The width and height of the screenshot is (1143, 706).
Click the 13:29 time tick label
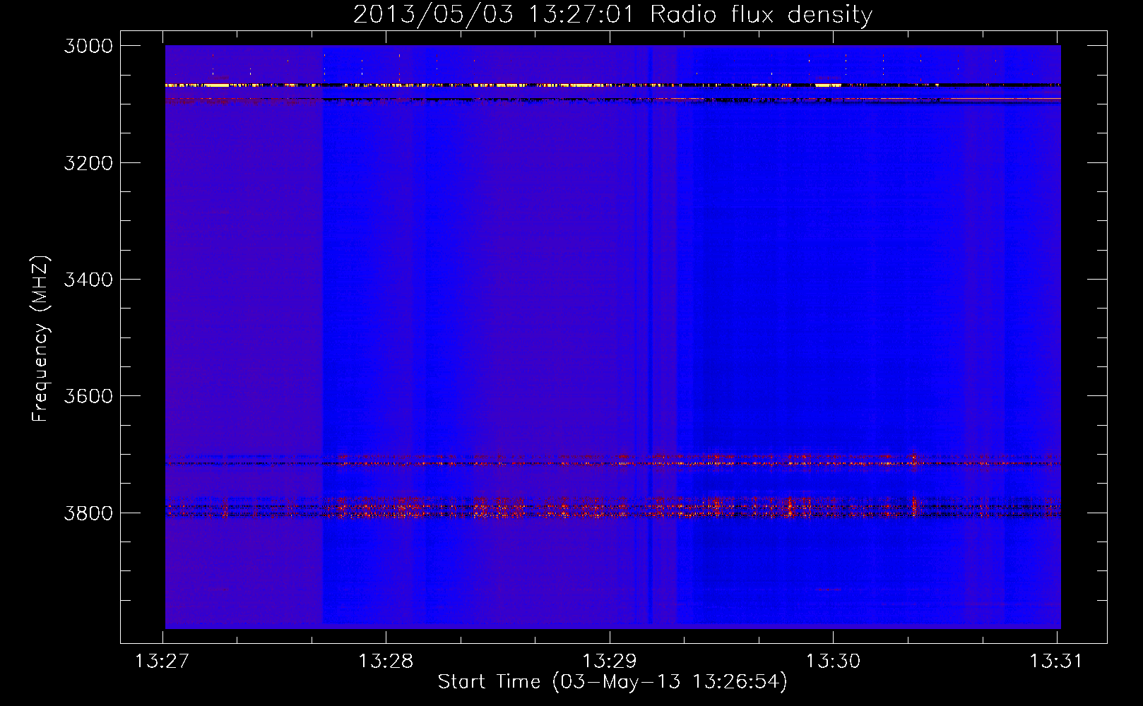pos(609,662)
